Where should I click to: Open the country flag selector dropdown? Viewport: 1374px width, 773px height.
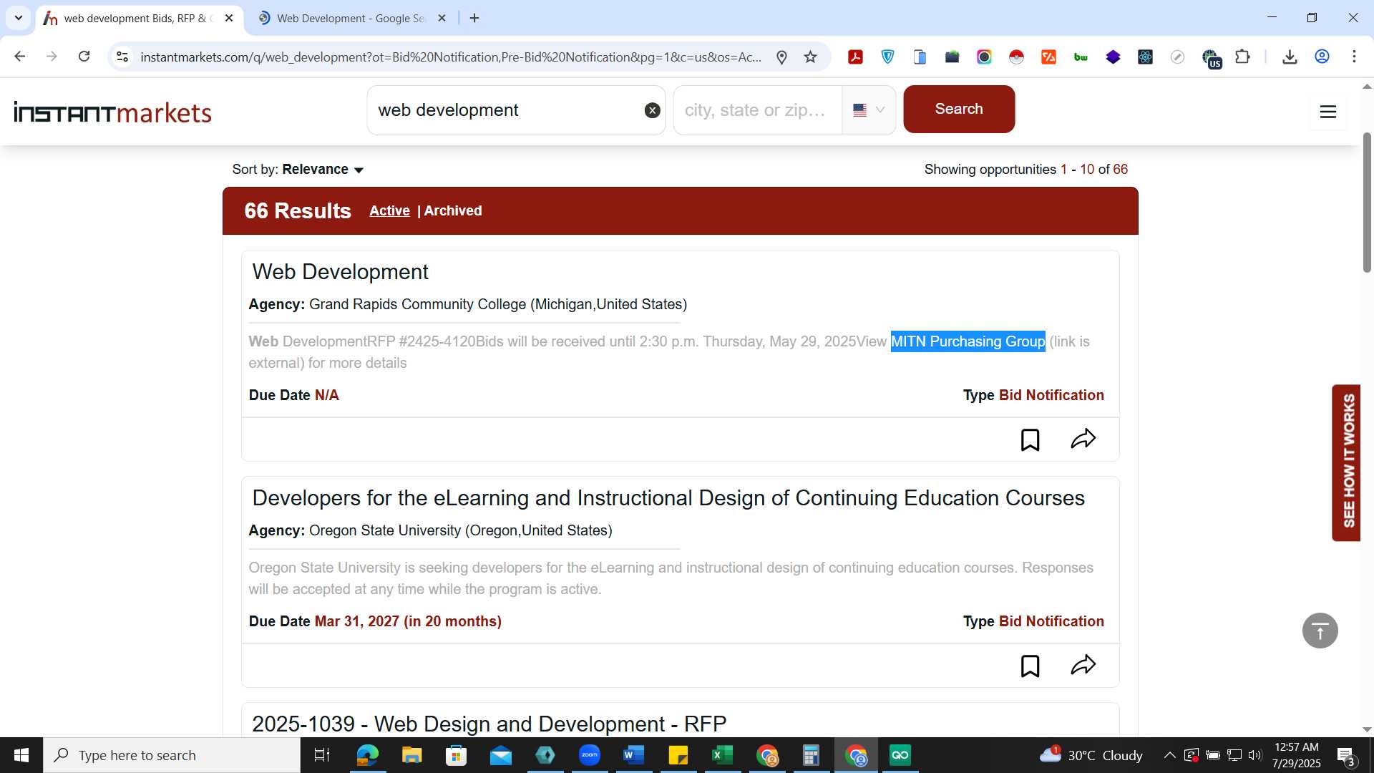(869, 110)
